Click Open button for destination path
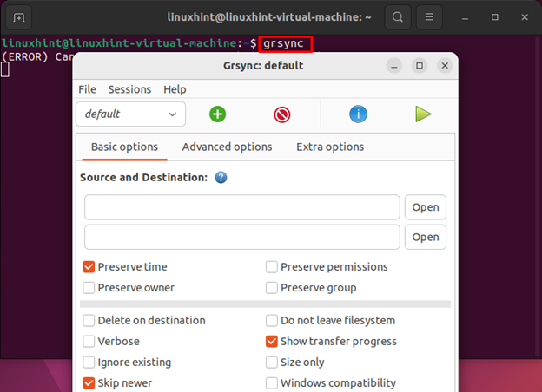Screen dimensions: 542x392 426,237
